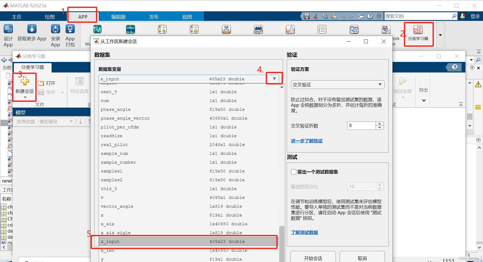
Task: Increase cross-validation folds stepper
Action: (x=380, y=124)
